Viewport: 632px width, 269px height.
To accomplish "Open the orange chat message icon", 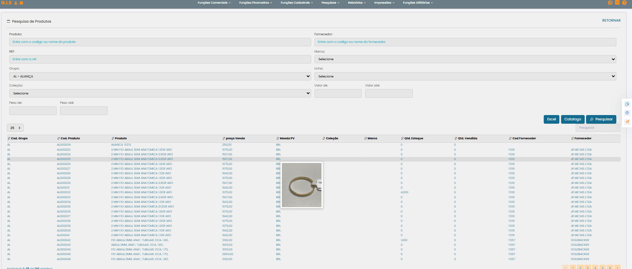I will coord(617,3).
